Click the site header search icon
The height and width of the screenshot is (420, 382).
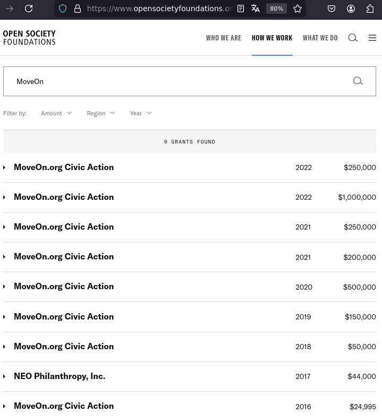[353, 38]
